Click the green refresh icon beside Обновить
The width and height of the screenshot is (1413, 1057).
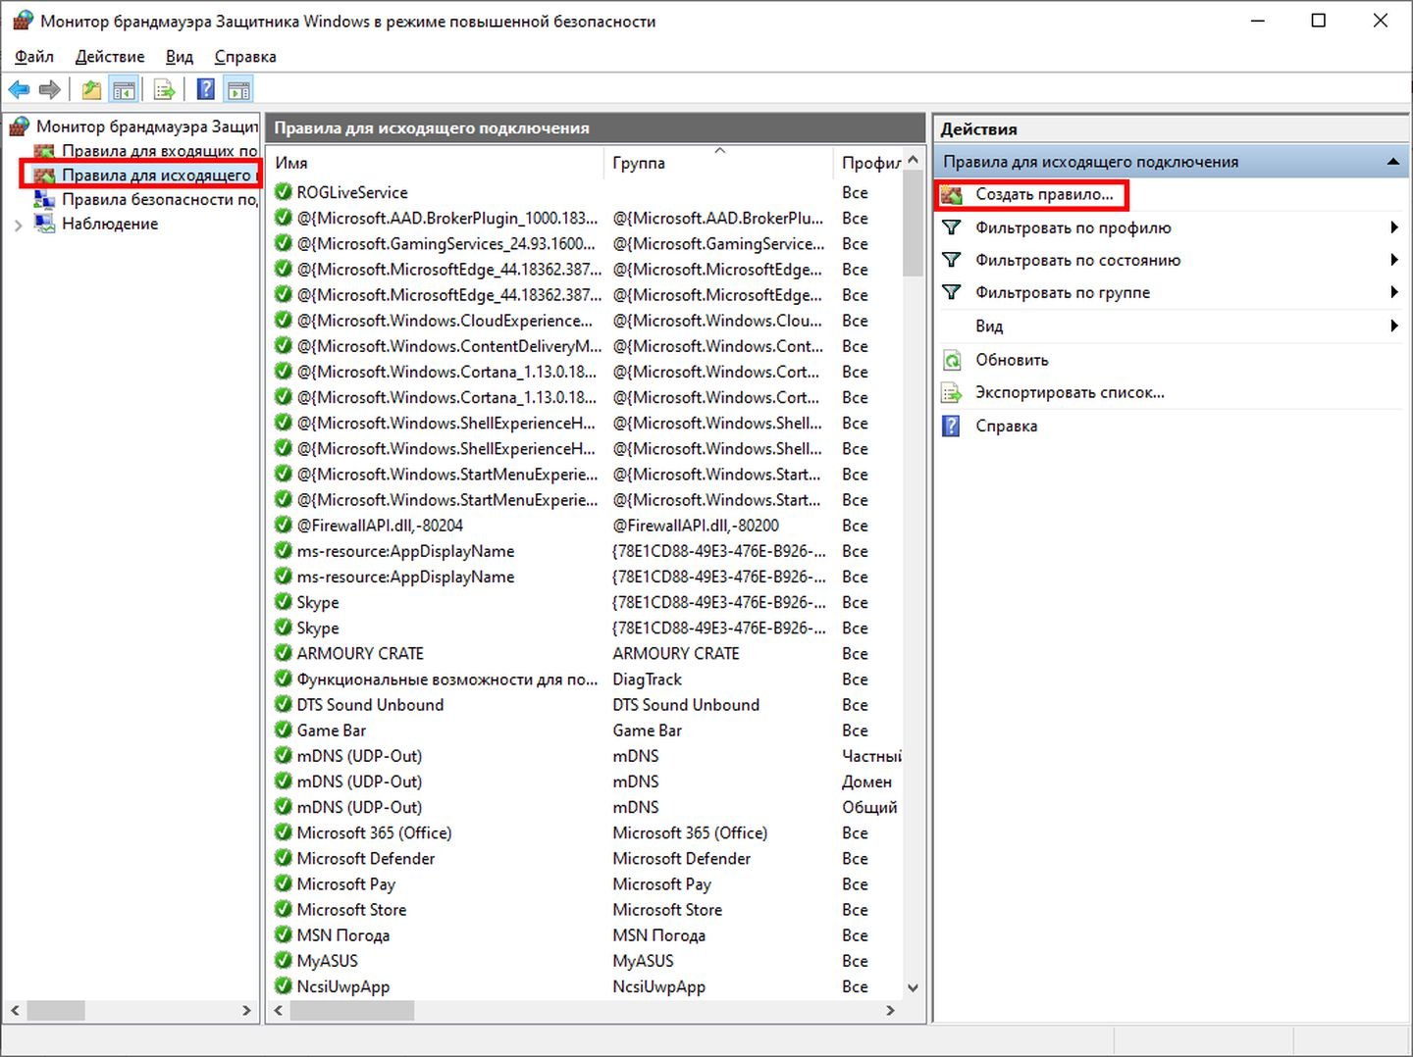click(951, 360)
